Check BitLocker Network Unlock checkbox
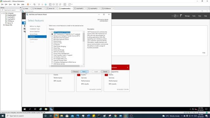The width and height of the screenshot is (210, 118). [52, 39]
